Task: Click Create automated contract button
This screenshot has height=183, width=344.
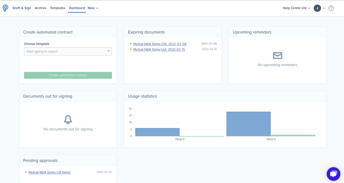Action: click(68, 75)
